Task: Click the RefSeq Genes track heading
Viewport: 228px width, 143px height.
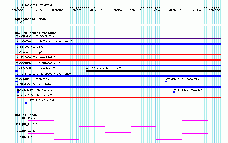Action: pos(26,115)
